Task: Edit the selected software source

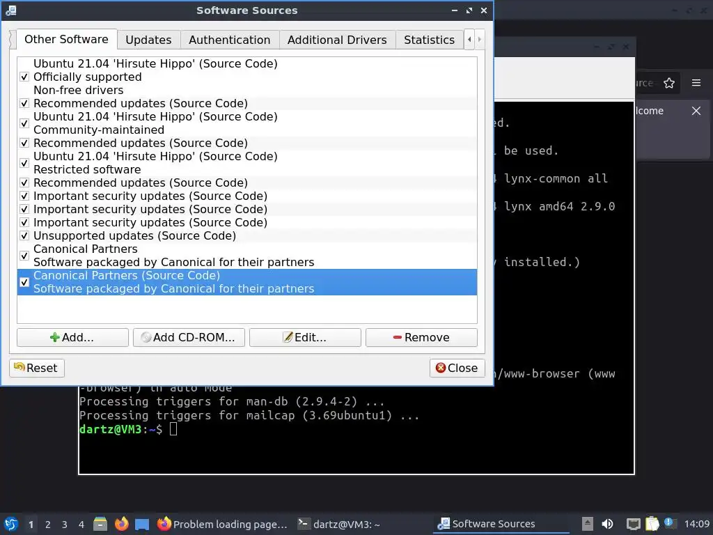Action: click(305, 338)
